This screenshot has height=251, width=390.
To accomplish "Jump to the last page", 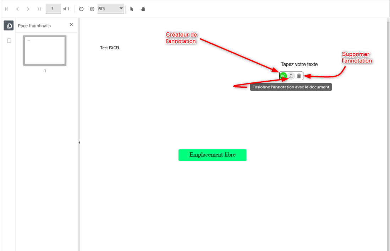I will (39, 9).
